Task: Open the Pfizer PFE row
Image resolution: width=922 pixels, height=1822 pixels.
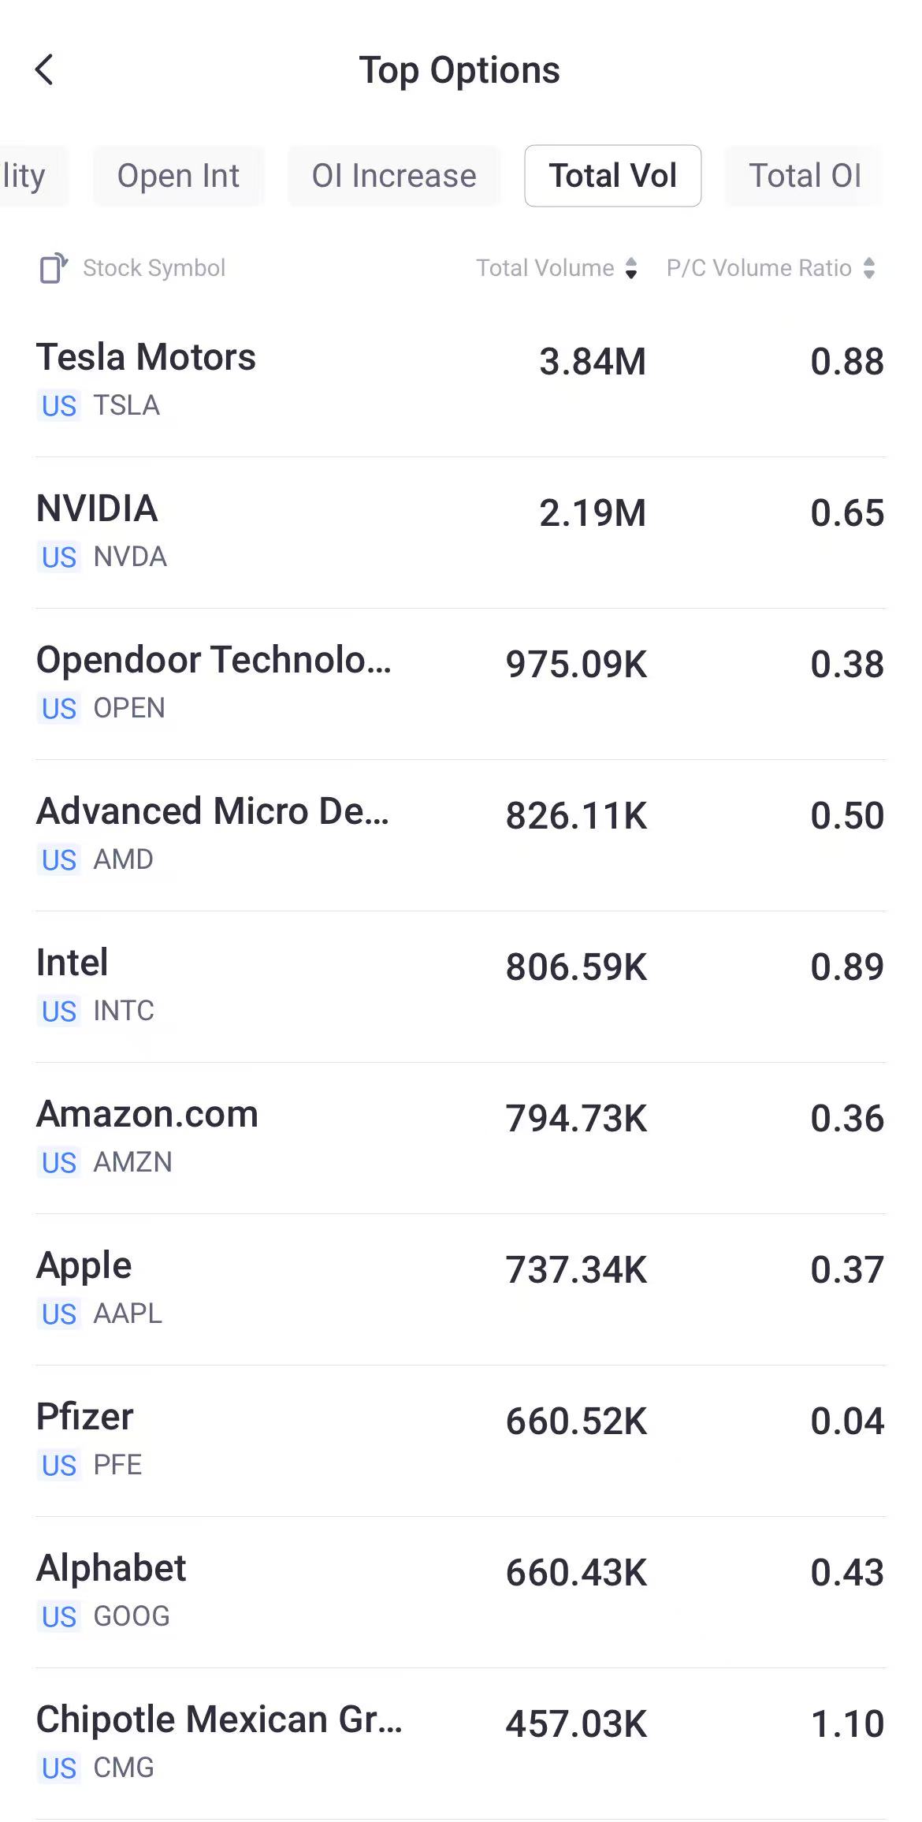Action: 460,1440
